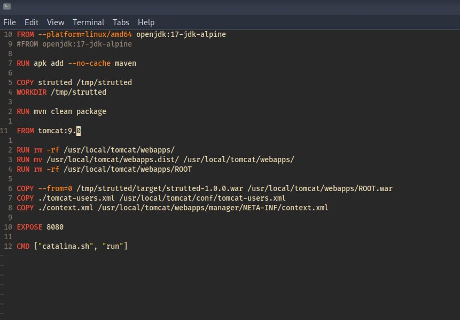460x320 pixels.
Task: Click the WORKDIR /tmp/strutted line
Action: [x=61, y=92]
